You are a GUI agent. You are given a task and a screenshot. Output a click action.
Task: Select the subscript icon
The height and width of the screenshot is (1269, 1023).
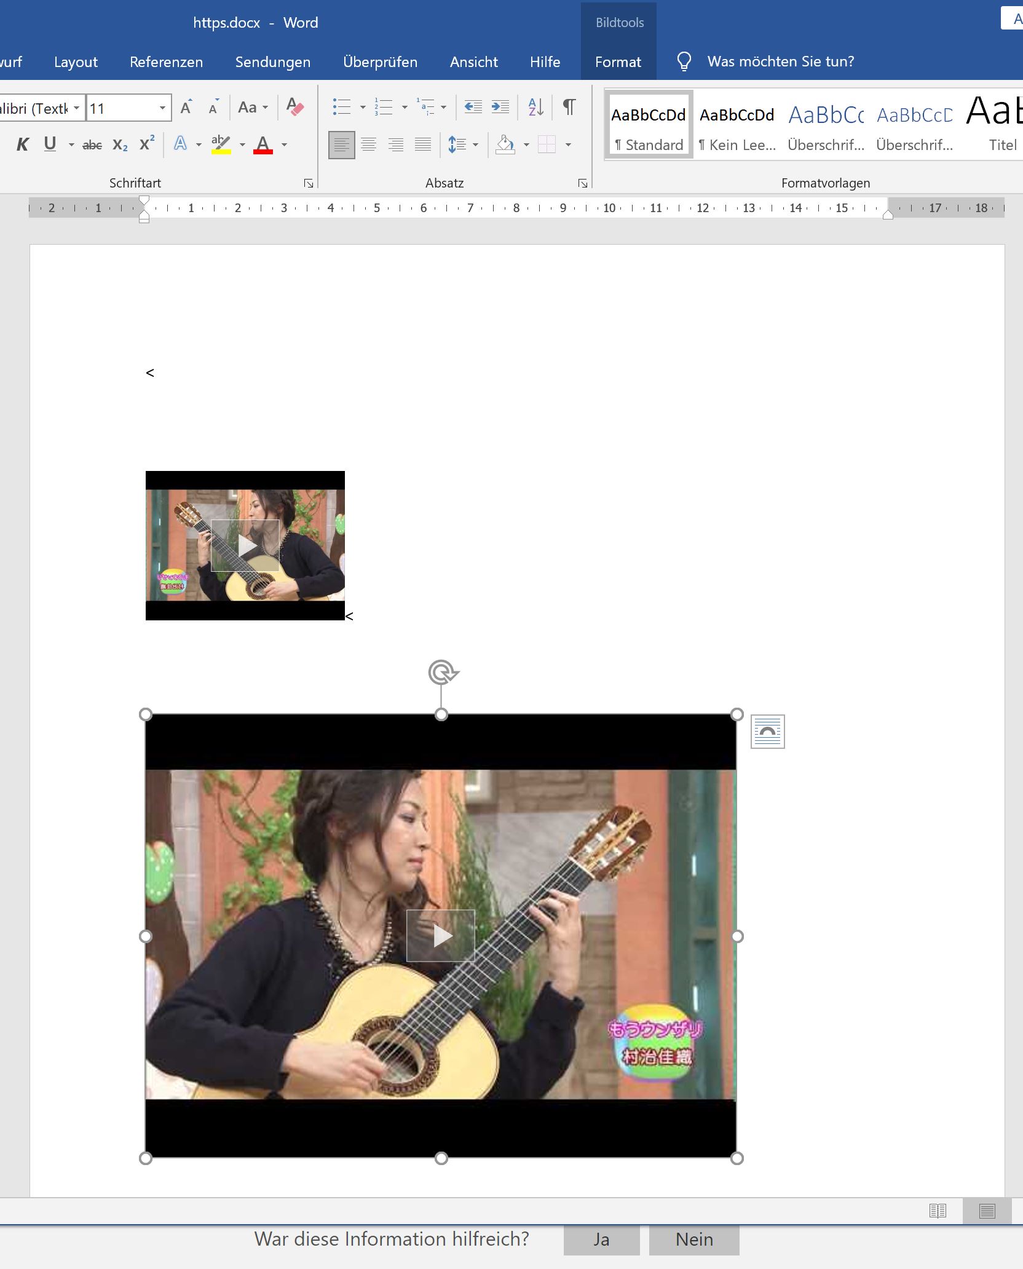119,144
